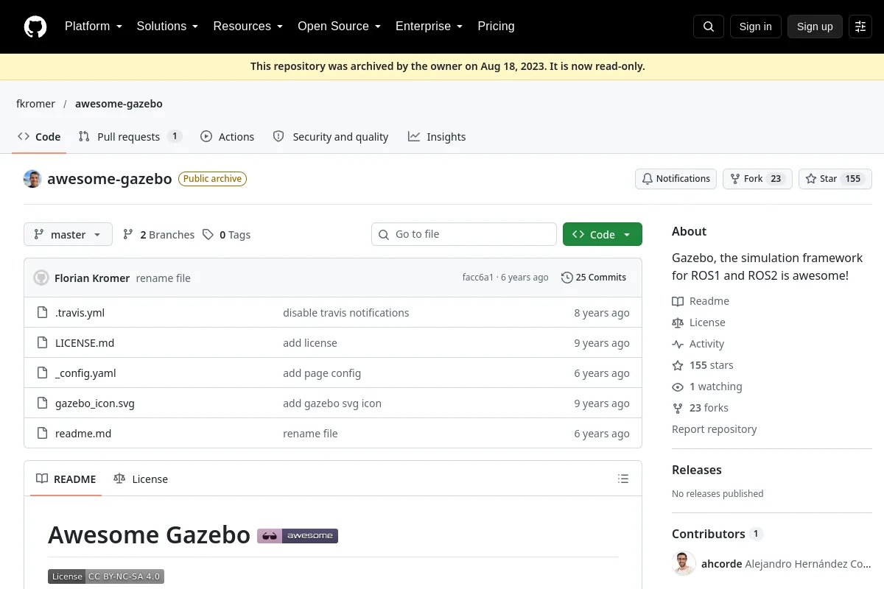Expand the Enterprise menu
884x589 pixels.
tap(429, 27)
